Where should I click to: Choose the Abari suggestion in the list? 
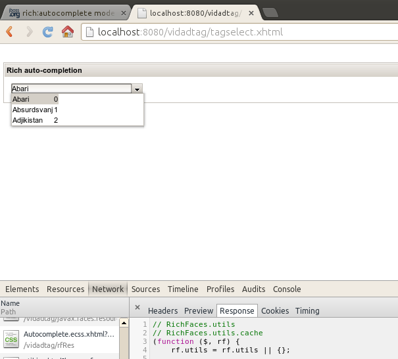[36, 99]
